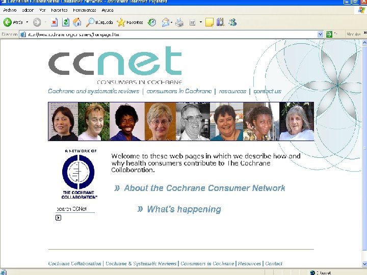Open the Ver menu
367x275 pixels.
pyautogui.click(x=42, y=10)
